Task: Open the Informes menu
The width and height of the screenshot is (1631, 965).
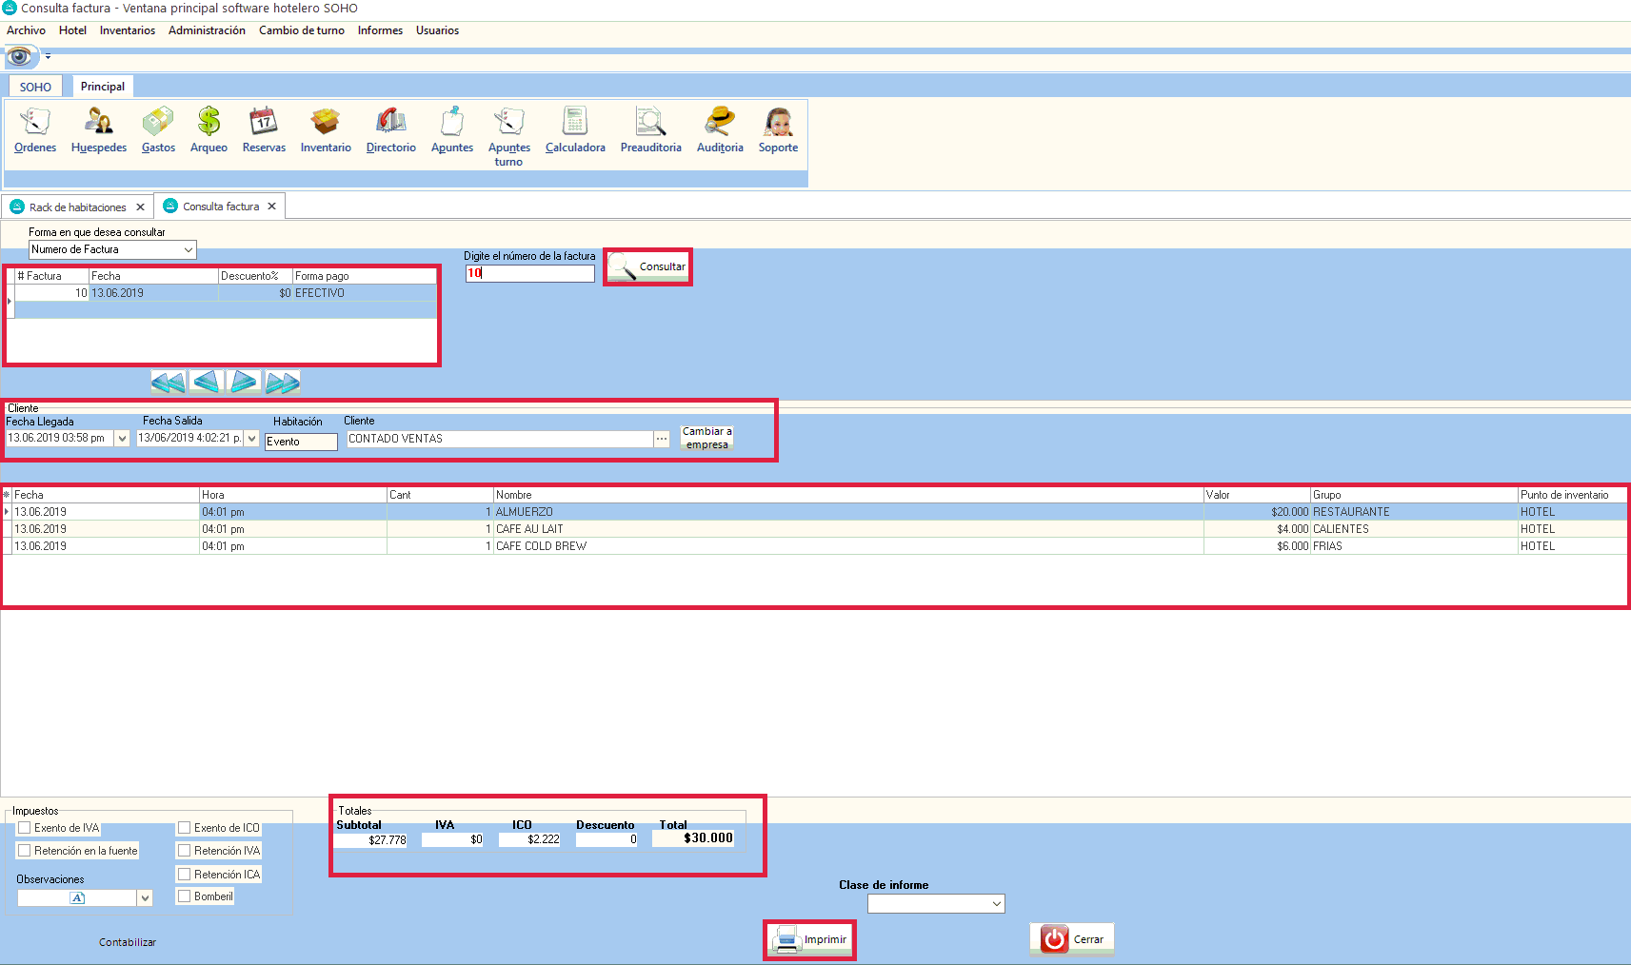Action: [380, 30]
